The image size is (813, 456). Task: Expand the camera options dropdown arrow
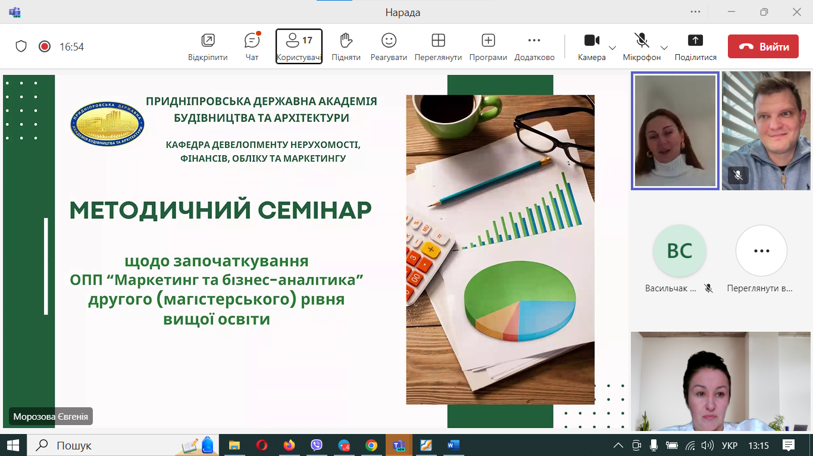point(612,48)
